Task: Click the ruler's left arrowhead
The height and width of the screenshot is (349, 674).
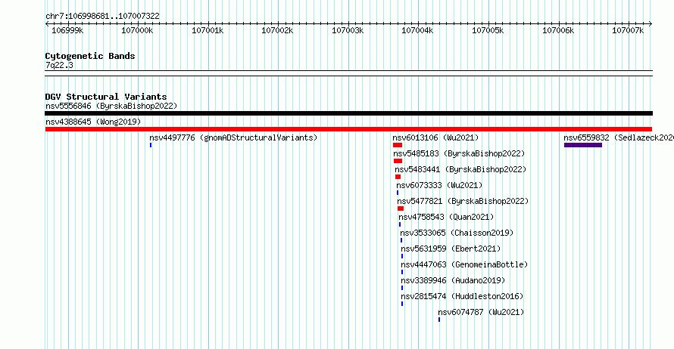Action: click(x=47, y=24)
